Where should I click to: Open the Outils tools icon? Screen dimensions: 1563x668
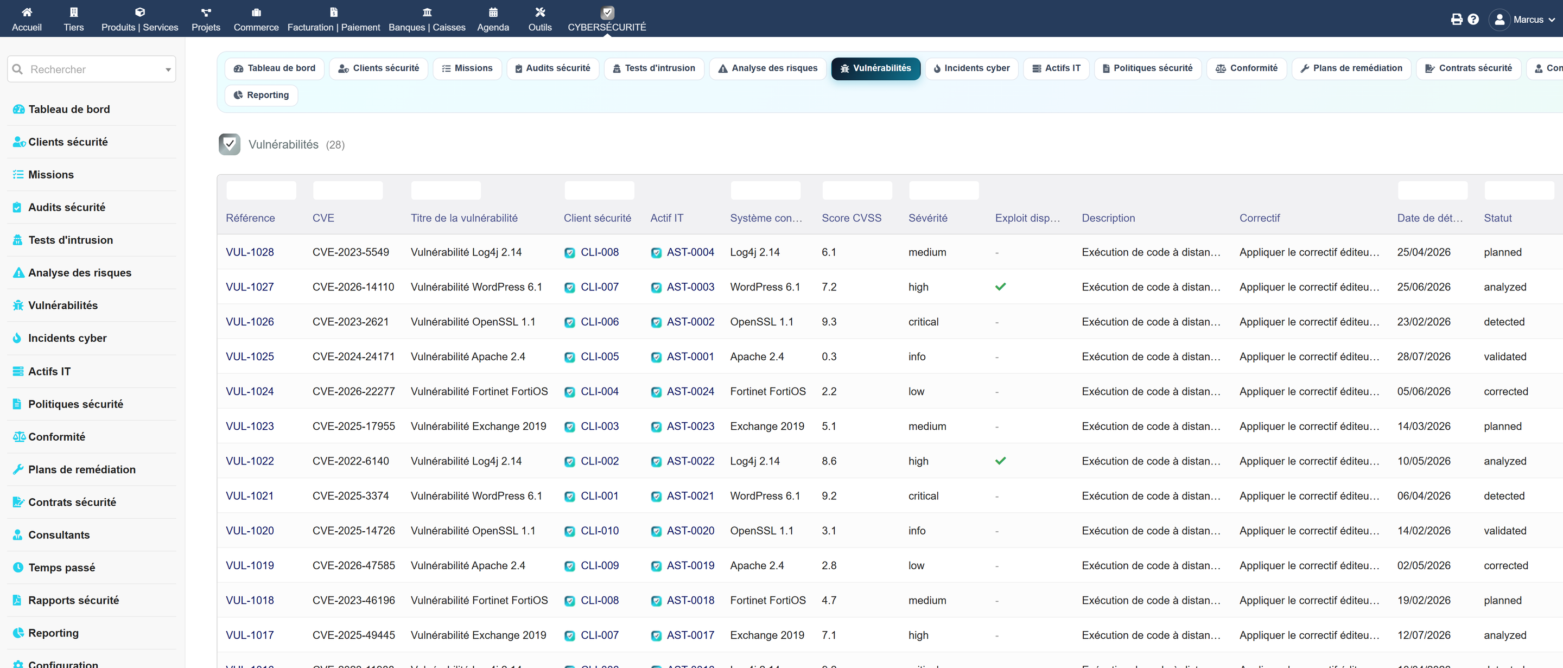coord(539,12)
